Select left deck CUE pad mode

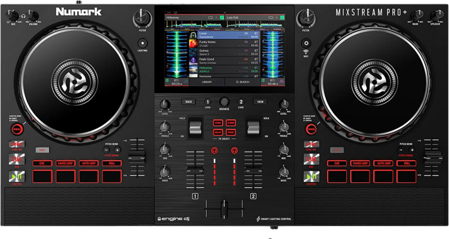tap(42, 163)
